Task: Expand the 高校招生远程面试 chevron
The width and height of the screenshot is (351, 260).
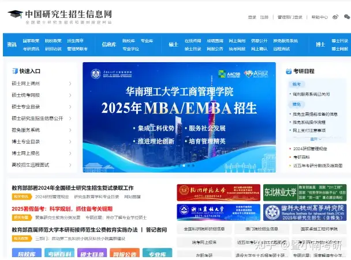Action: [70, 165]
